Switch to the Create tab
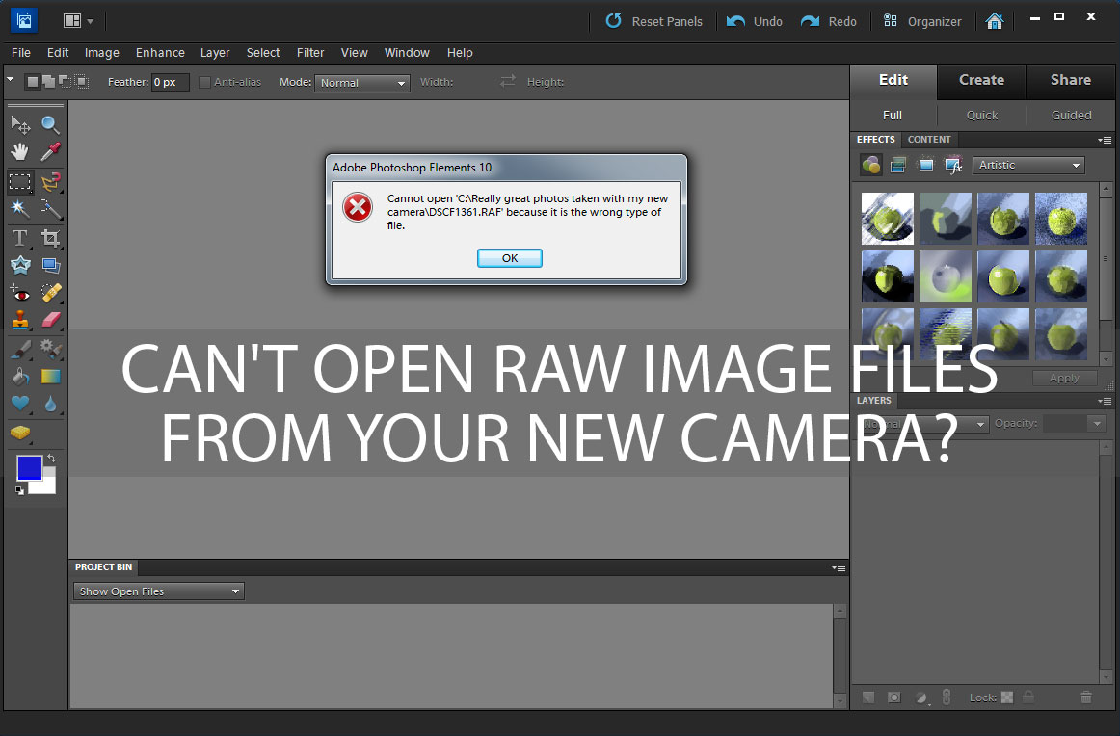Image resolution: width=1120 pixels, height=736 pixels. click(981, 80)
